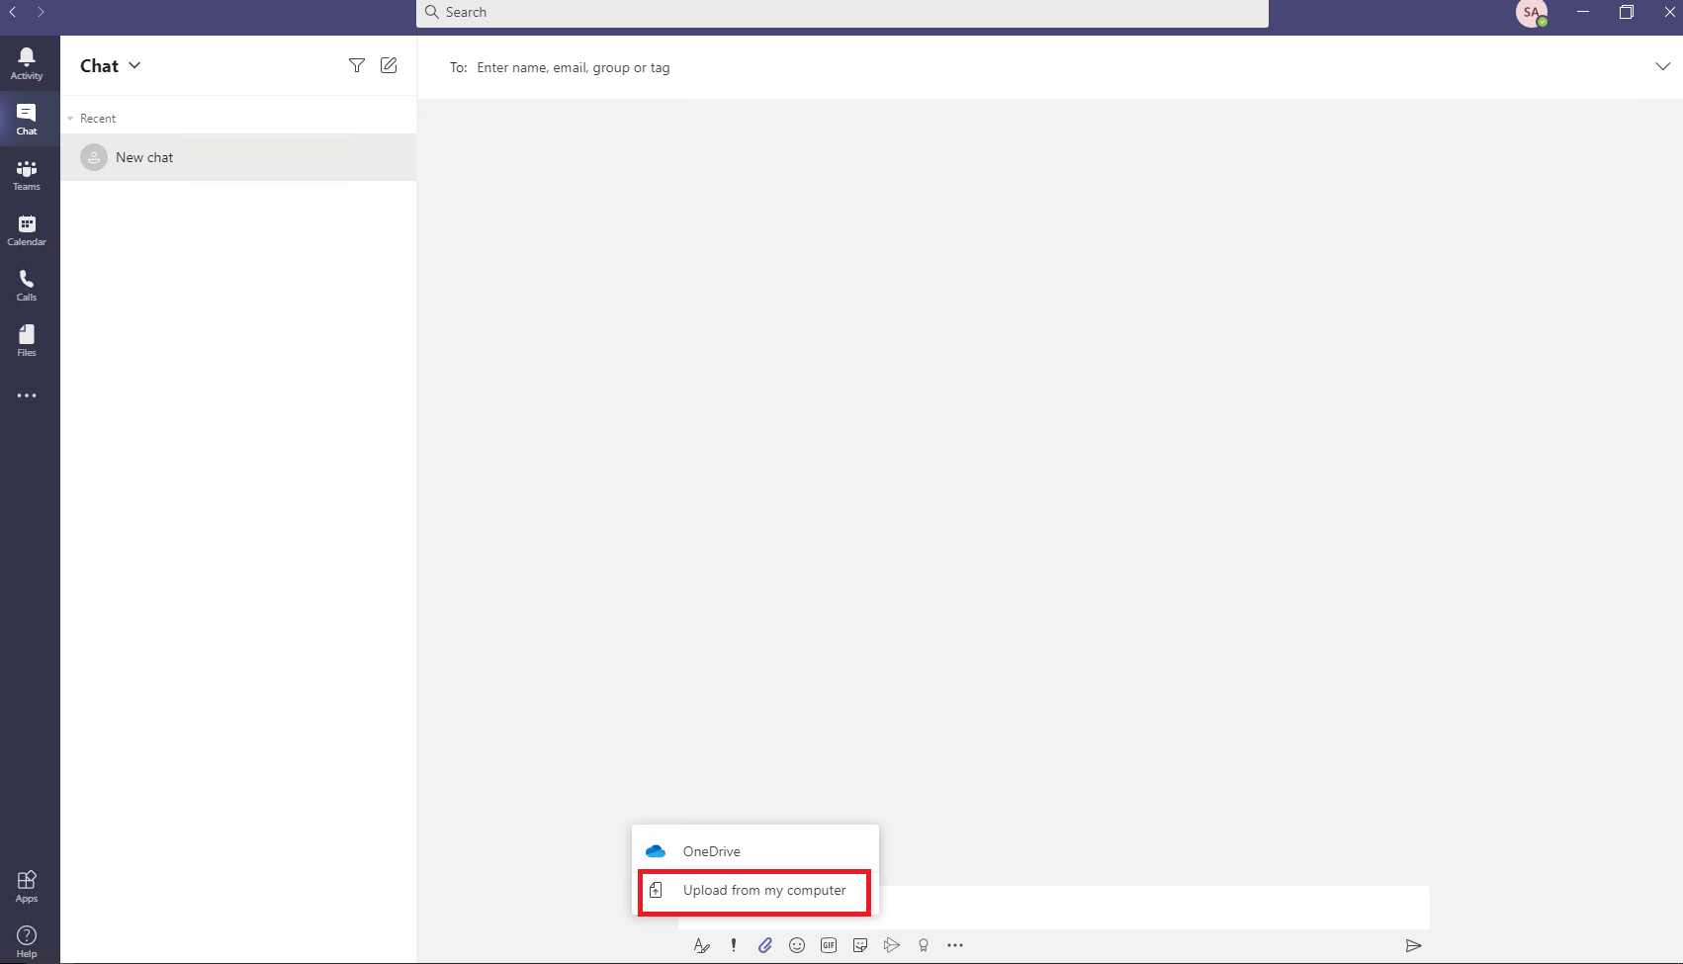Open text formatting options

[701, 945]
